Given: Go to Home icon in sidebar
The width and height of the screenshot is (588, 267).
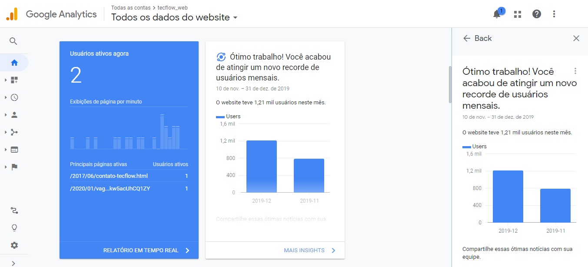Looking at the screenshot, I should point(14,63).
